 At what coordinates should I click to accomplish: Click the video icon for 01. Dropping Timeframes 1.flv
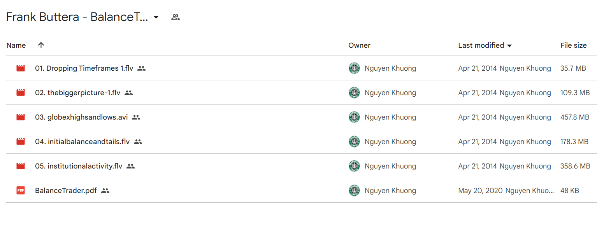click(x=21, y=68)
